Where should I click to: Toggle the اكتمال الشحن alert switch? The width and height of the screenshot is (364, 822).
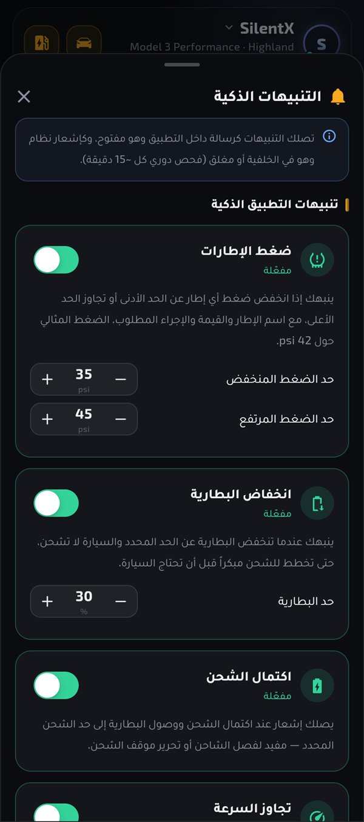(x=56, y=685)
